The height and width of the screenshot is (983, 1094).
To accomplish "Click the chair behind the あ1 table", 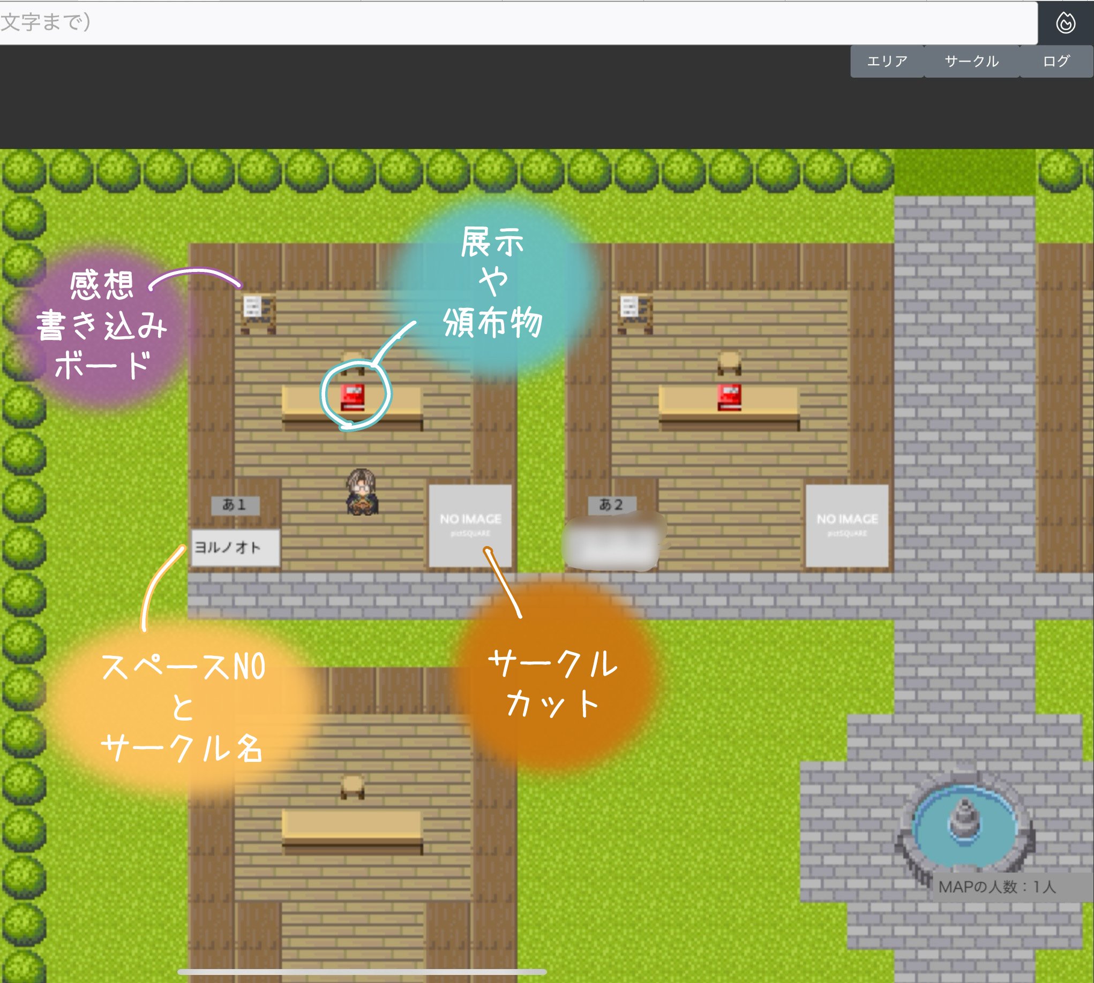I will click(353, 362).
